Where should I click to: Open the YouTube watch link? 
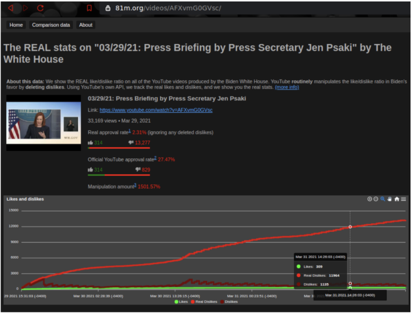point(156,110)
